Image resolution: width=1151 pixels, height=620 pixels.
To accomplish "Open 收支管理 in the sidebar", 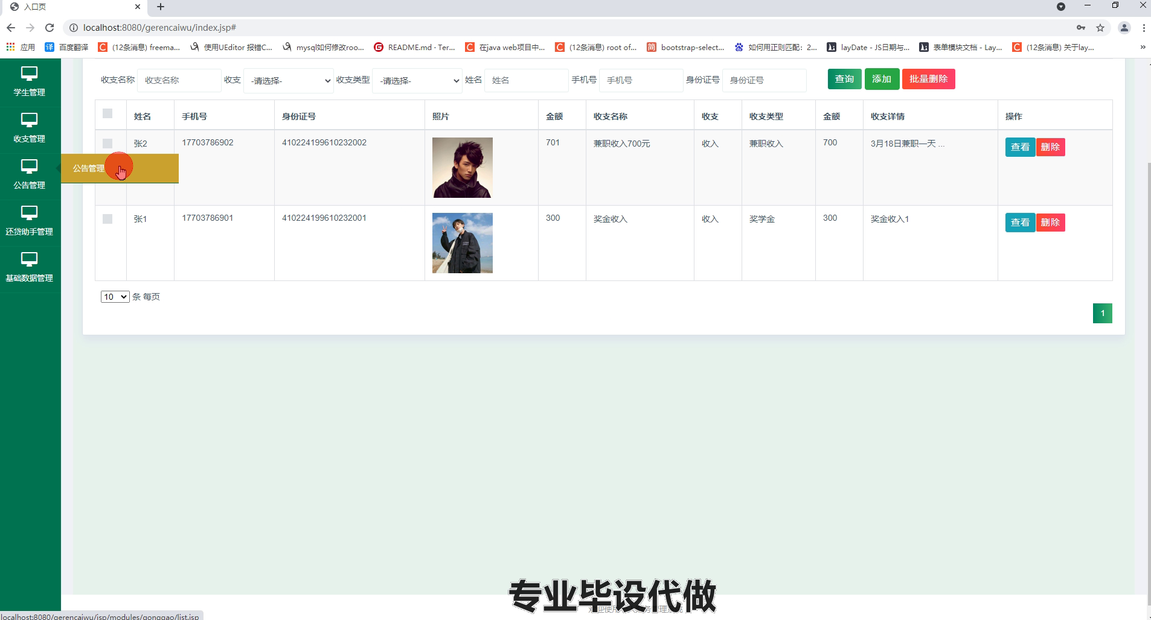I will pos(30,129).
